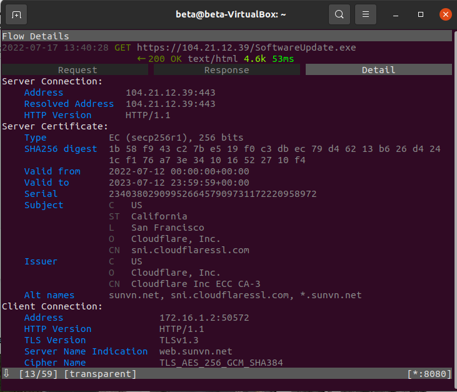Click the SHA256 digest label
The width and height of the screenshot is (457, 392).
(61, 149)
